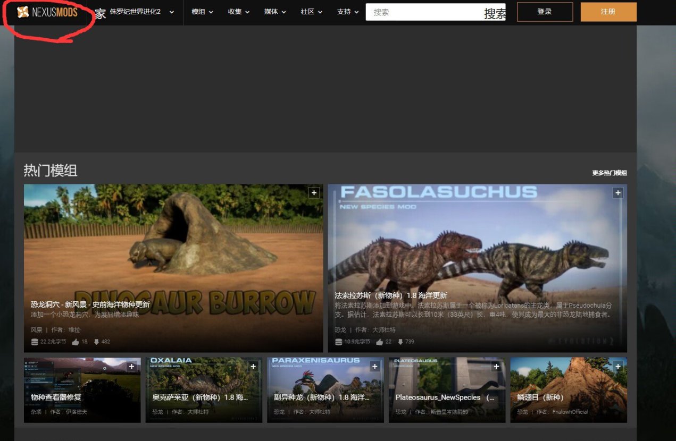676x441 pixels.
Task: Click the 杂项 category label
Action: (x=36, y=412)
